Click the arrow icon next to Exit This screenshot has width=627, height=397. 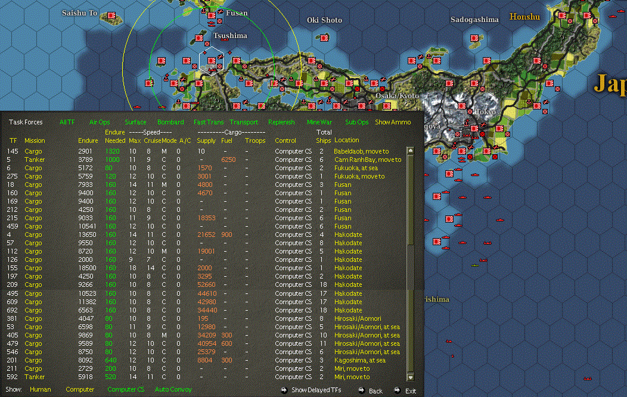397,390
